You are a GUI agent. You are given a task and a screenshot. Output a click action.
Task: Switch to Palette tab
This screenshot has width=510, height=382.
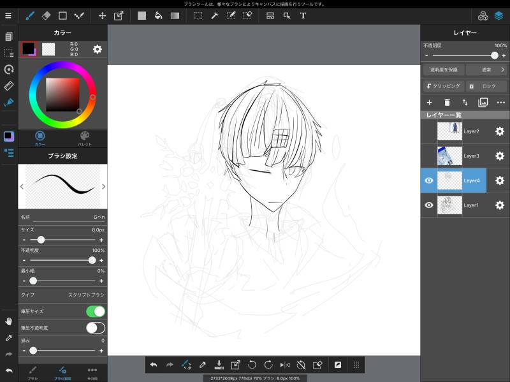tap(85, 138)
